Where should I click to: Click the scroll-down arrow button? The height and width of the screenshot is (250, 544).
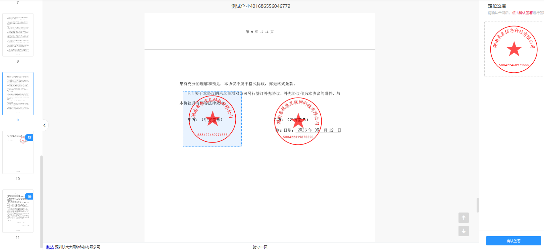pos(463,231)
